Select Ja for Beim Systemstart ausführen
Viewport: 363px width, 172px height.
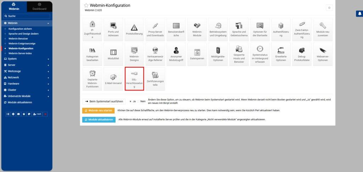(131, 102)
